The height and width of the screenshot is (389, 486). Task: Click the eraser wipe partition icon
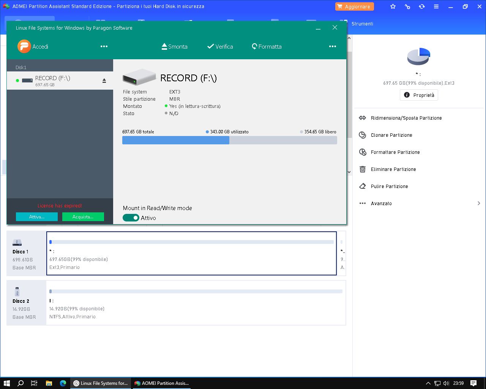pyautogui.click(x=363, y=186)
